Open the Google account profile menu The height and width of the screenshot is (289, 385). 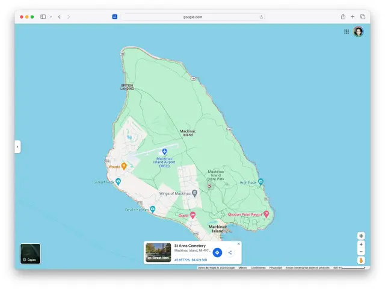359,31
